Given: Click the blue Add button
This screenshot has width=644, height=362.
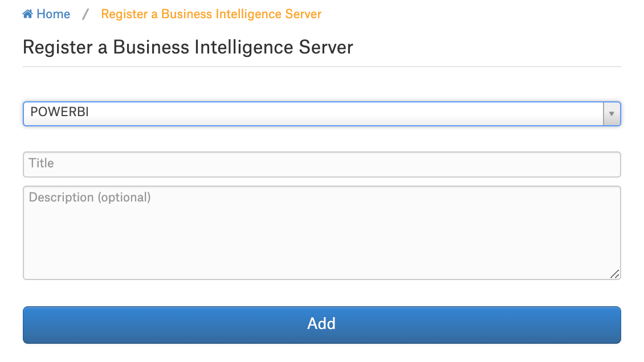Looking at the screenshot, I should [321, 324].
